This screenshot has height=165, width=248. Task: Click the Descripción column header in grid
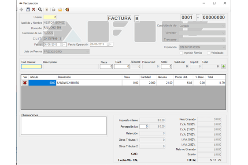coord(89,77)
